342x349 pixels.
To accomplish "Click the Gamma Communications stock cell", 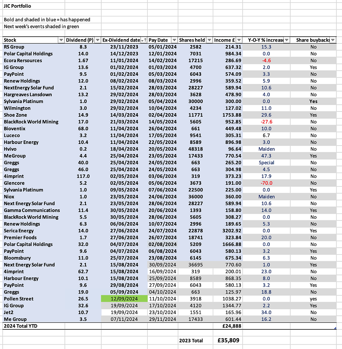I will 34,210.
